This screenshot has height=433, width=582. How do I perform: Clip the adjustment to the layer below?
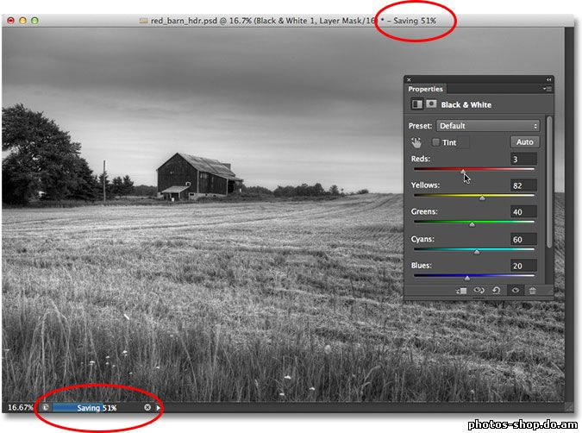click(462, 291)
